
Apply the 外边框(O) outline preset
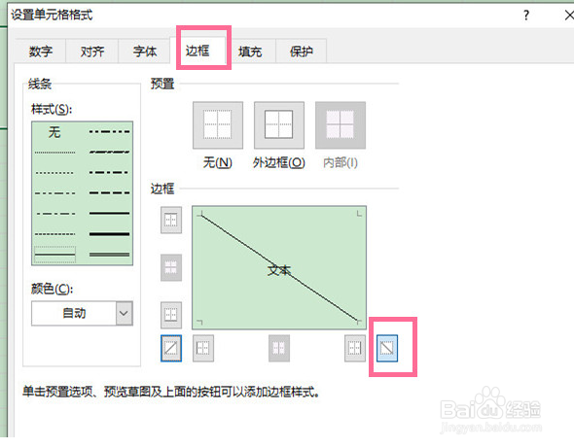(x=279, y=125)
